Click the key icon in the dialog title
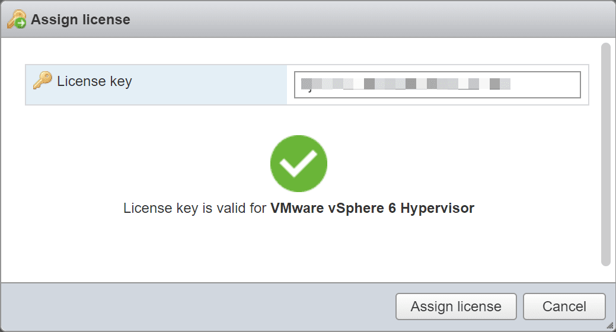616x332 pixels. click(x=16, y=20)
